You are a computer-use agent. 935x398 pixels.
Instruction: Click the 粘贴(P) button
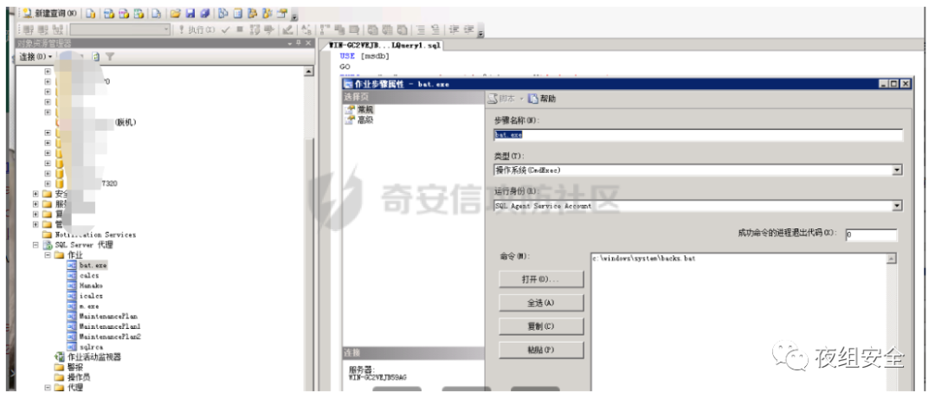click(541, 350)
